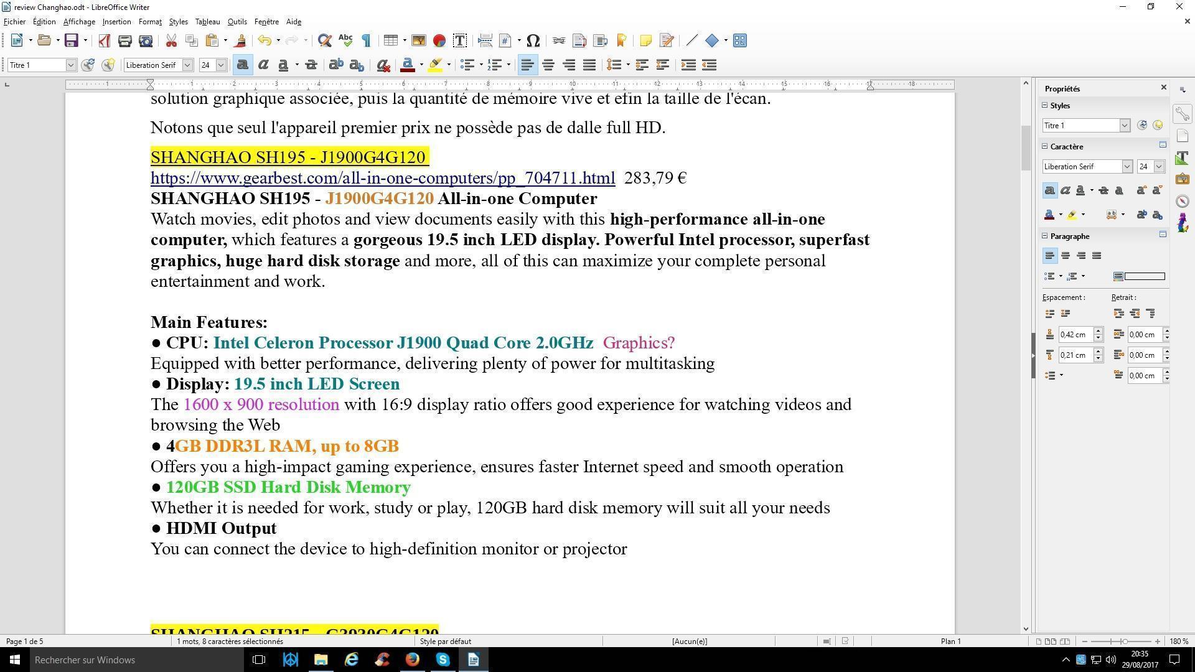This screenshot has width=1195, height=672.
Task: Click the Clone Formatting paintbrush icon
Action: point(240,41)
